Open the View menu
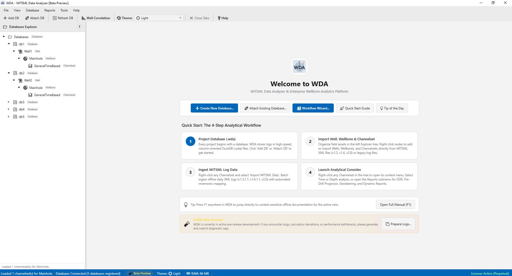The image size is (512, 276). pyautogui.click(x=17, y=10)
